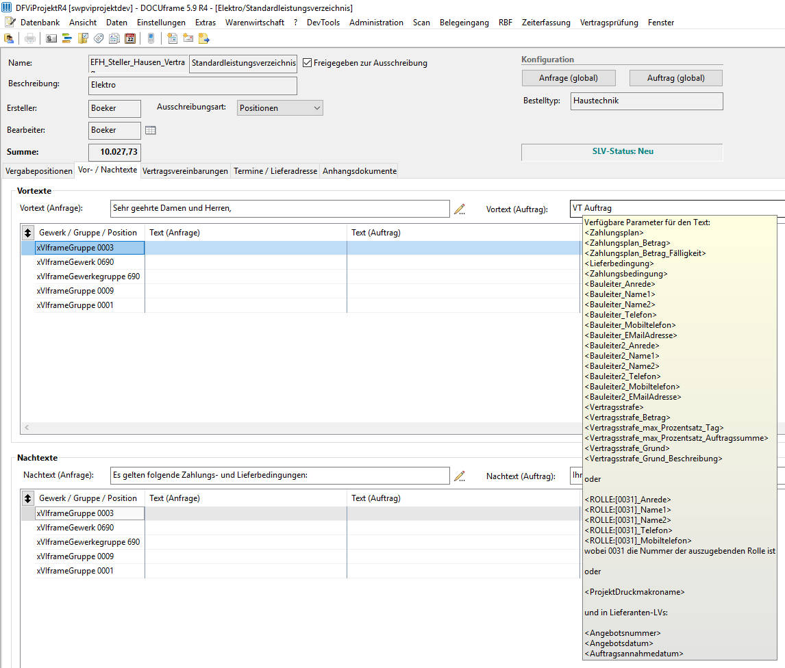
Task: Click the colored arrows toolbar icon
Action: pyautogui.click(x=67, y=38)
